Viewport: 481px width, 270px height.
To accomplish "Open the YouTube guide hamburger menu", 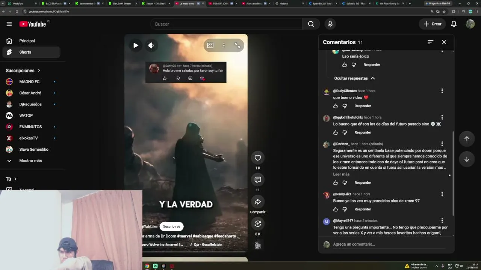I will pyautogui.click(x=9, y=24).
